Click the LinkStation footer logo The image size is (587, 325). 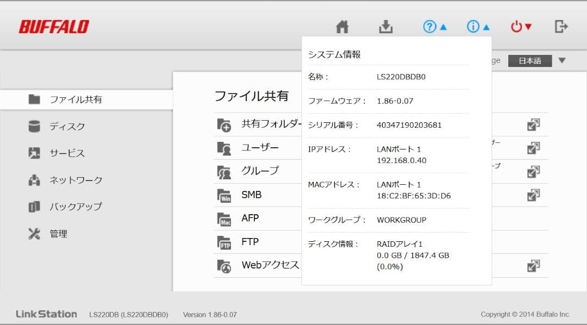tap(46, 314)
